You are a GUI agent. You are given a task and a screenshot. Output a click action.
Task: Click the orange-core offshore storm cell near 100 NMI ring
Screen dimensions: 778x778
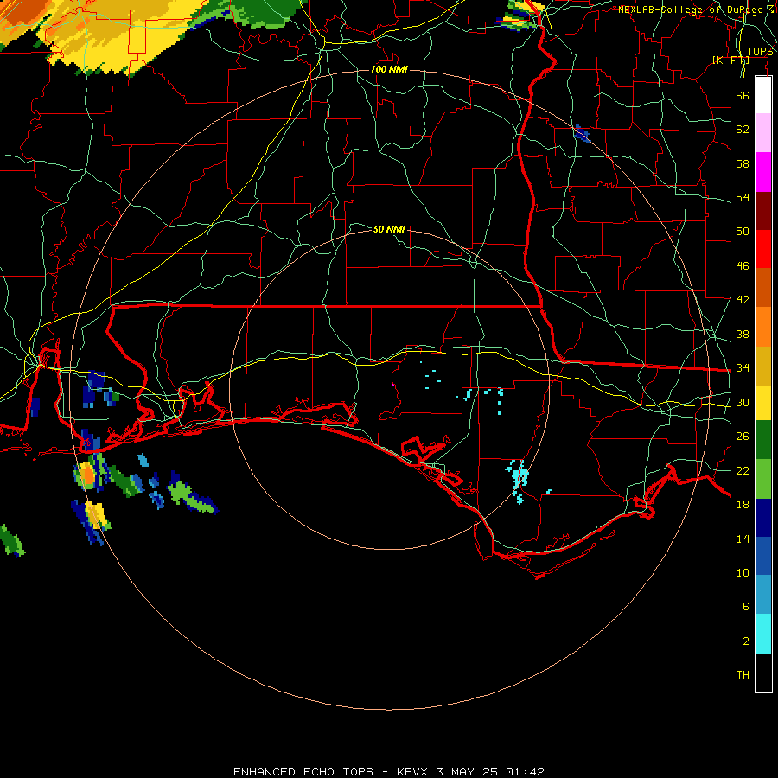point(87,475)
